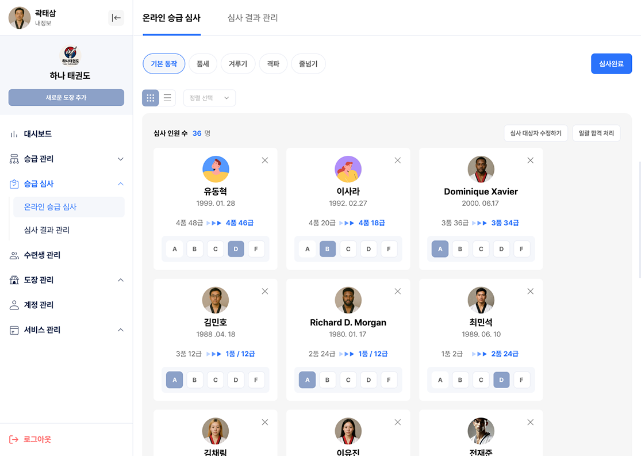Collapse the sidebar with arrow icon
The height and width of the screenshot is (456, 641).
[116, 18]
